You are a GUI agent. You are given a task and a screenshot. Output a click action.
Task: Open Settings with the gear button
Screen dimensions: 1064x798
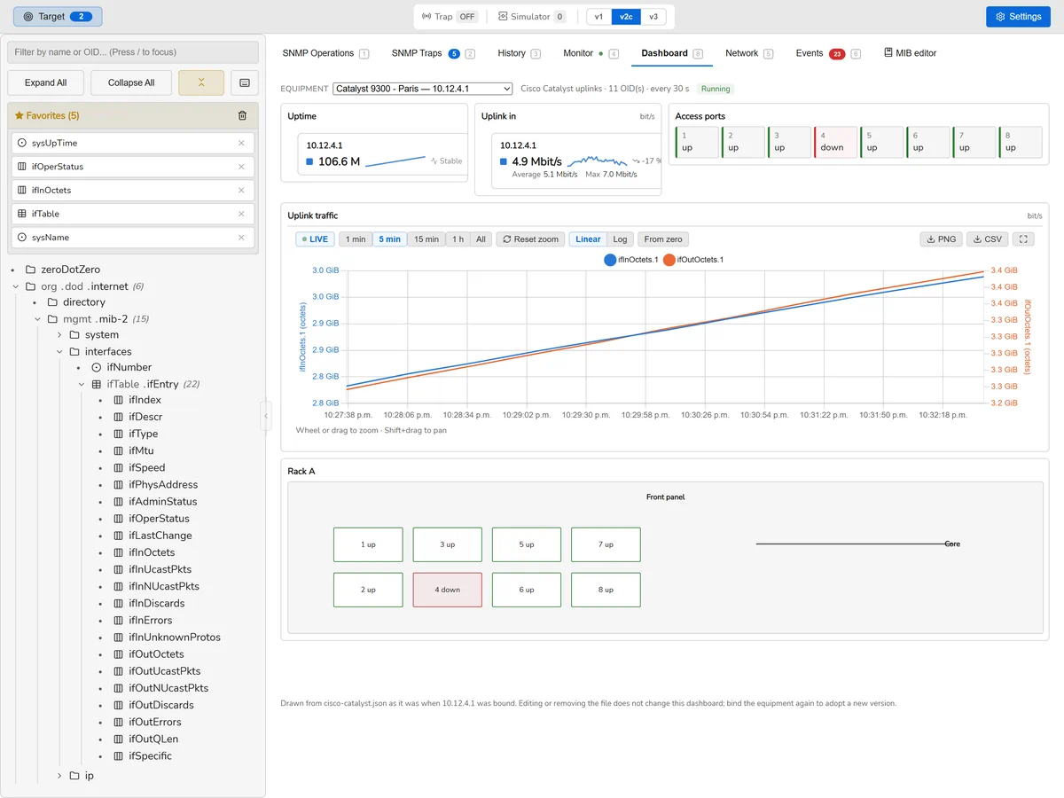[x=1018, y=16]
